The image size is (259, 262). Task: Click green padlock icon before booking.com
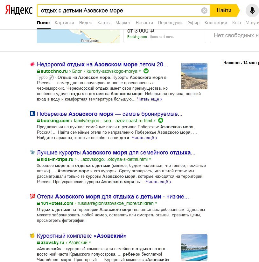pyautogui.click(x=38, y=121)
